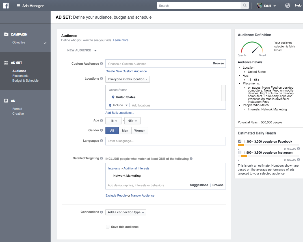
Task: Open Help in top bar
Action: click(298, 5)
